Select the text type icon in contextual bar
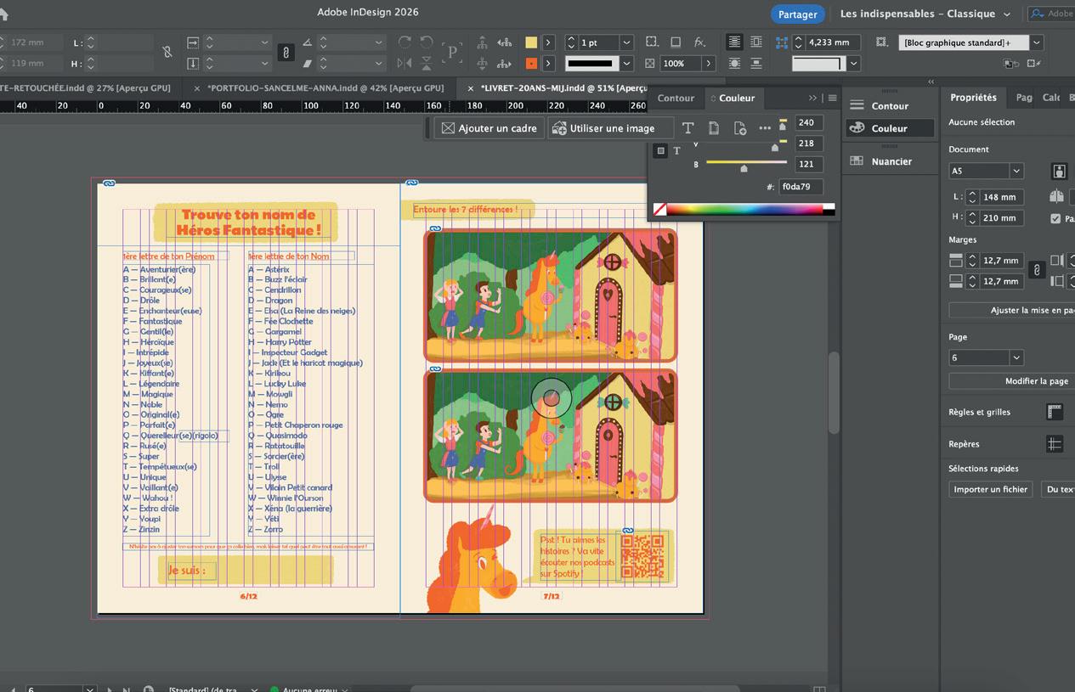Screen dimensions: 1075x692 click(687, 128)
